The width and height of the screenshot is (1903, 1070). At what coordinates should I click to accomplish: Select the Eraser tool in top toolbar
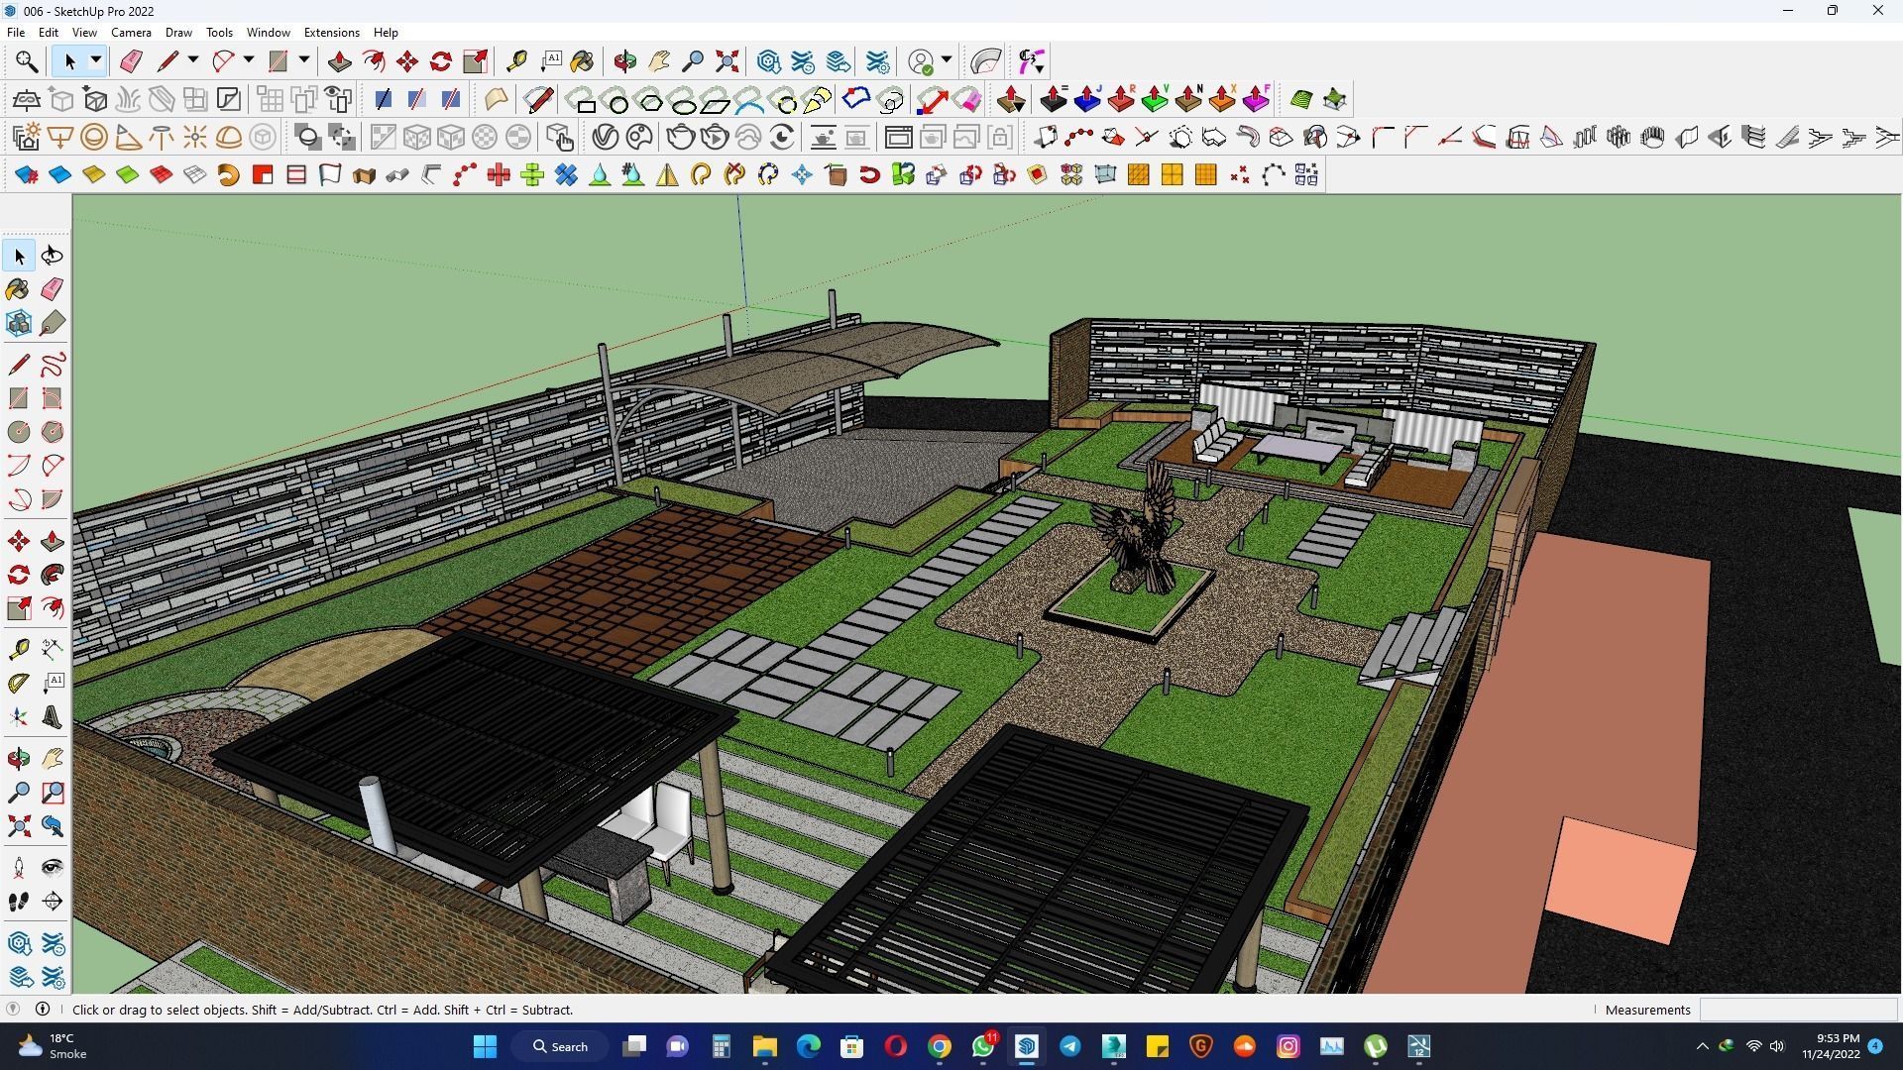pyautogui.click(x=131, y=61)
